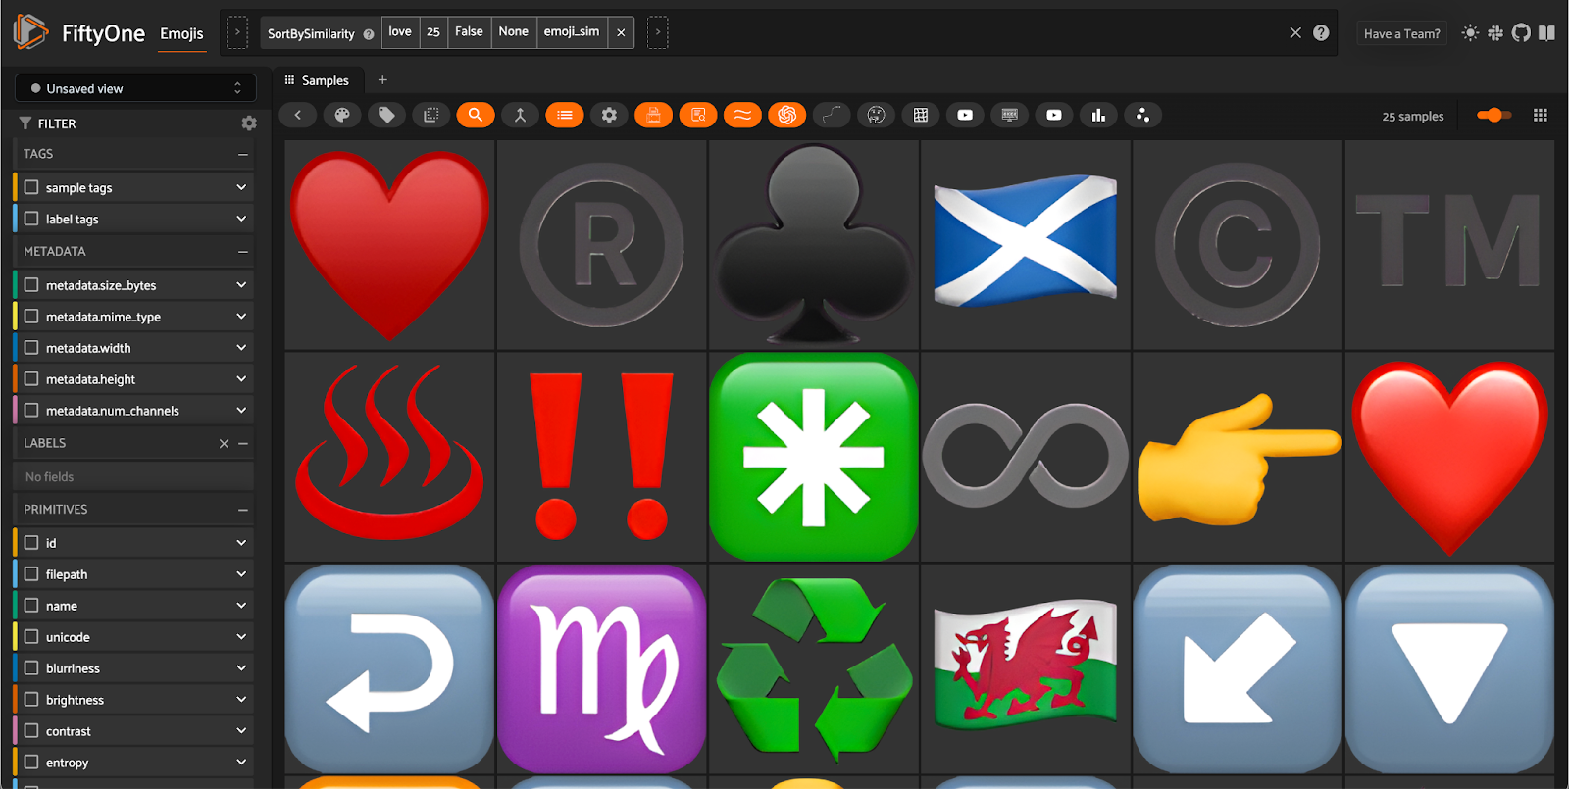This screenshot has width=1569, height=789.
Task: Enable the entropy field checkbox
Action: click(31, 763)
